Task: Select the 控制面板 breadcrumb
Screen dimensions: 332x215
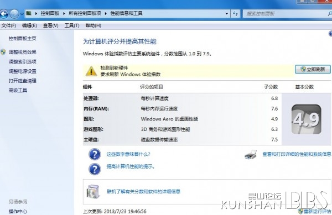Action: (50, 13)
